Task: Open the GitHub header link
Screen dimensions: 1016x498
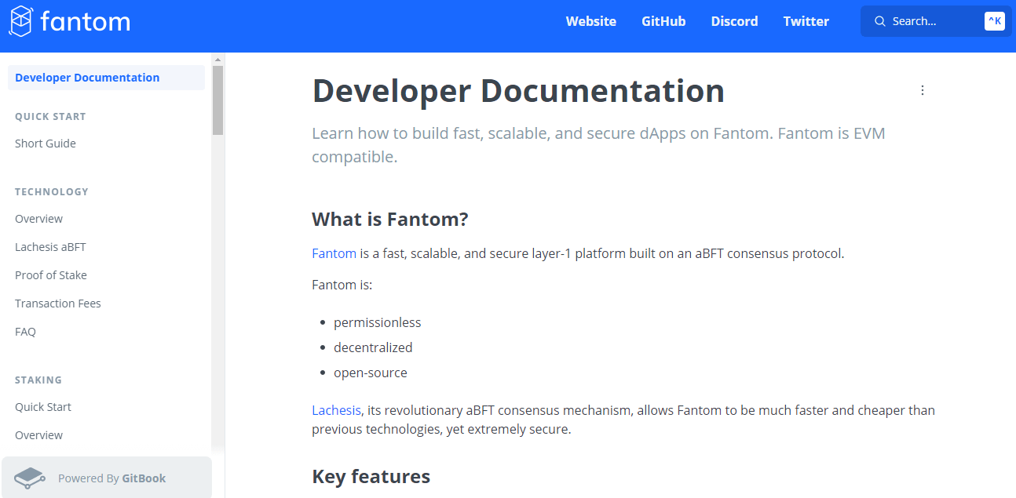Action: pos(663,21)
